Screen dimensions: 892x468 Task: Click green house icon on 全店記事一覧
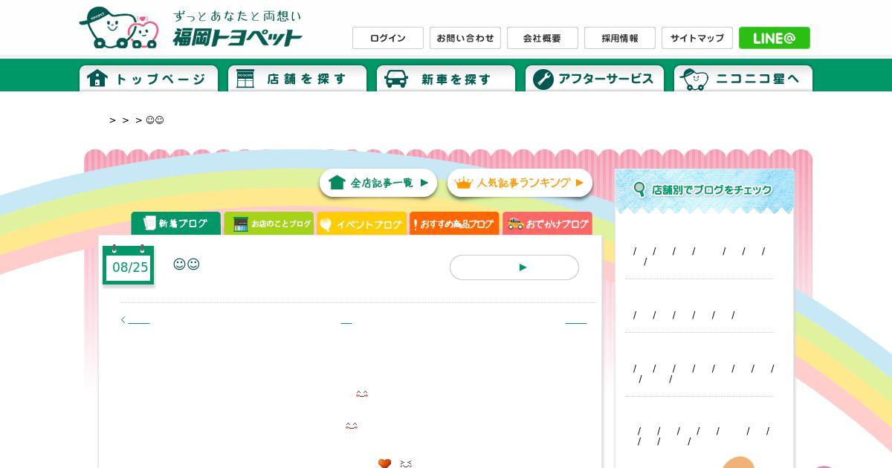pyautogui.click(x=337, y=182)
